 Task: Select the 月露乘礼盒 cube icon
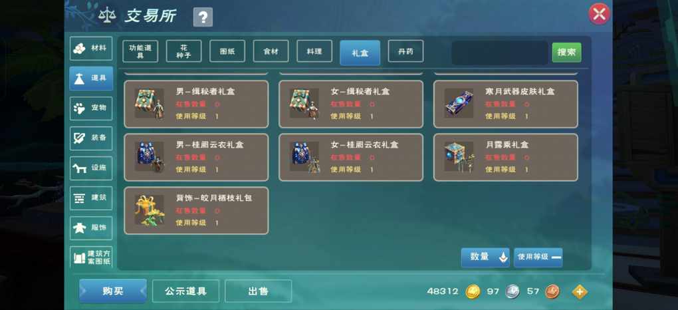tap(459, 156)
